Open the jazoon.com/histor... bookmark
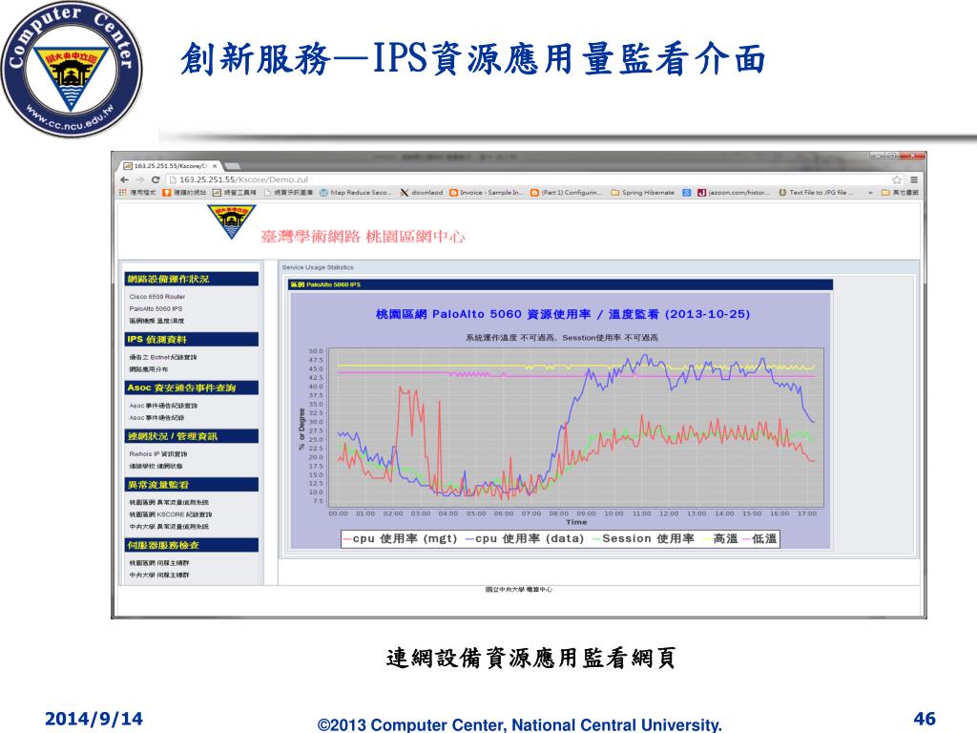977x733 pixels. click(x=734, y=193)
